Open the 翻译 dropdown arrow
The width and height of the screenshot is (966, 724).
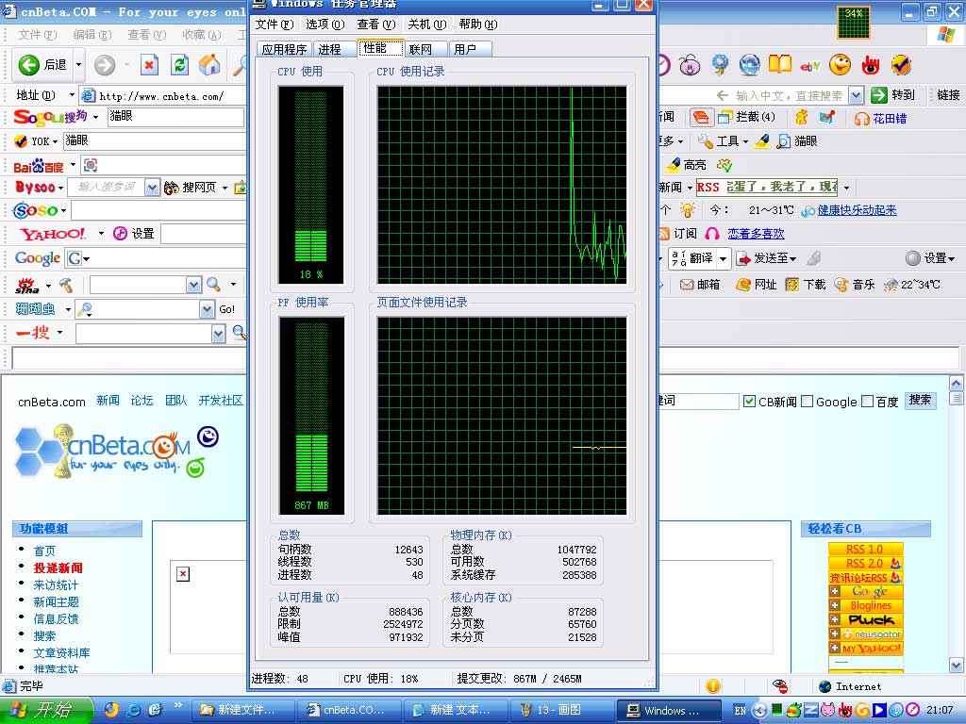pyautogui.click(x=724, y=258)
